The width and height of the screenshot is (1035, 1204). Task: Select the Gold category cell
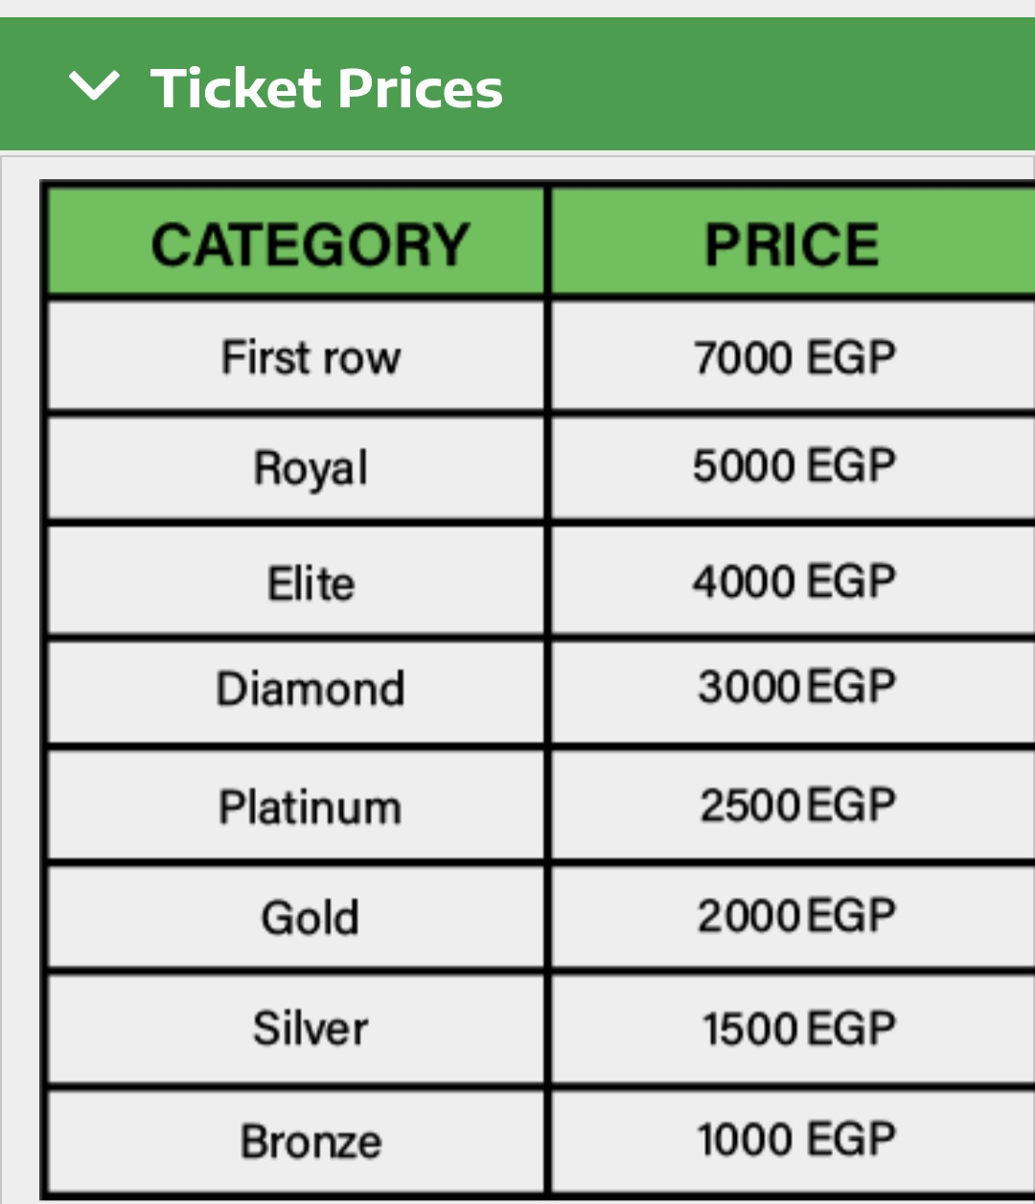click(310, 918)
